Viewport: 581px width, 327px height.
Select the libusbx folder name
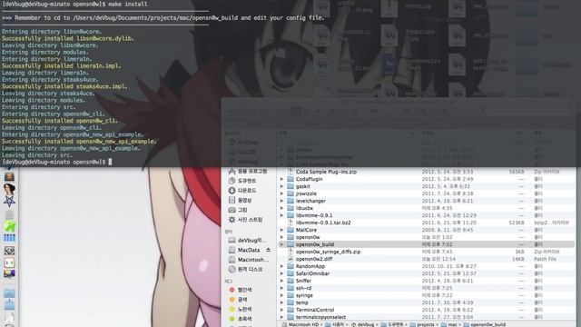pyautogui.click(x=304, y=208)
